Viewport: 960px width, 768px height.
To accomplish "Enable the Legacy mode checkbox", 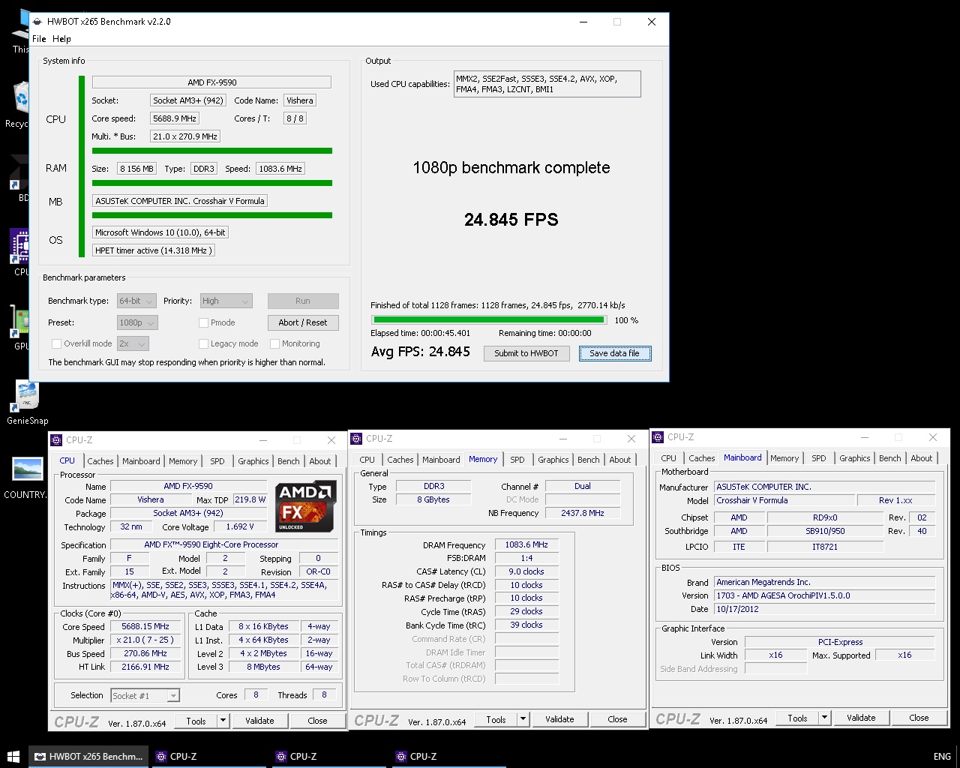I will (x=203, y=343).
